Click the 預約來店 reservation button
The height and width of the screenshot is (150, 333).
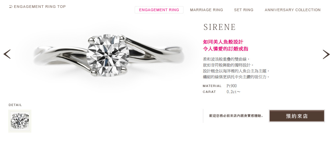(297, 116)
